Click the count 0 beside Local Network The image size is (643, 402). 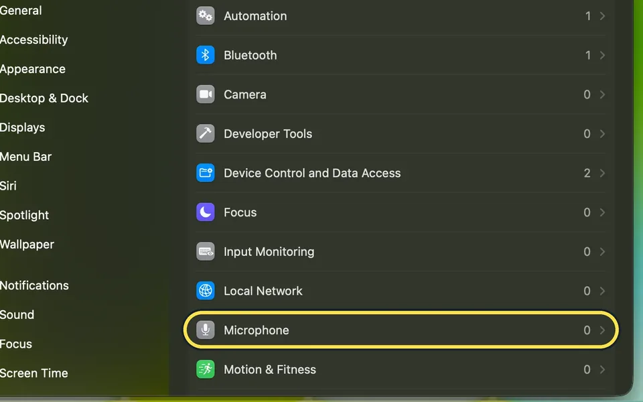click(587, 291)
